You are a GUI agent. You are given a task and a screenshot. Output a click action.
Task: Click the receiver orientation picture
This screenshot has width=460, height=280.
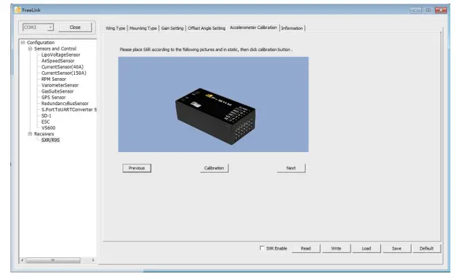(213, 104)
